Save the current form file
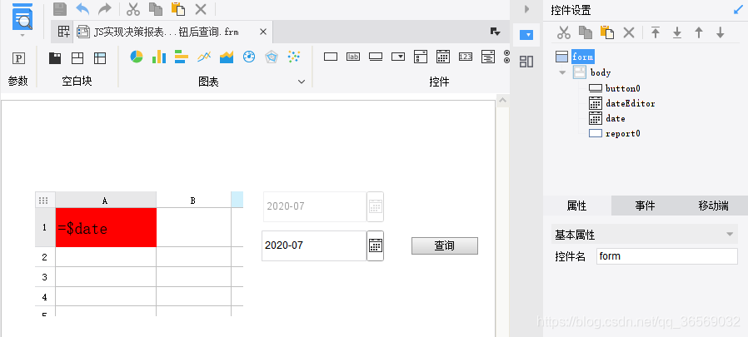 (60, 9)
